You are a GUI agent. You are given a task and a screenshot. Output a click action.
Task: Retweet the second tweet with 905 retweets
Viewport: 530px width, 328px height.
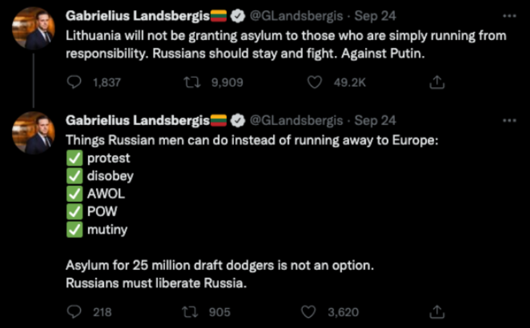click(189, 312)
